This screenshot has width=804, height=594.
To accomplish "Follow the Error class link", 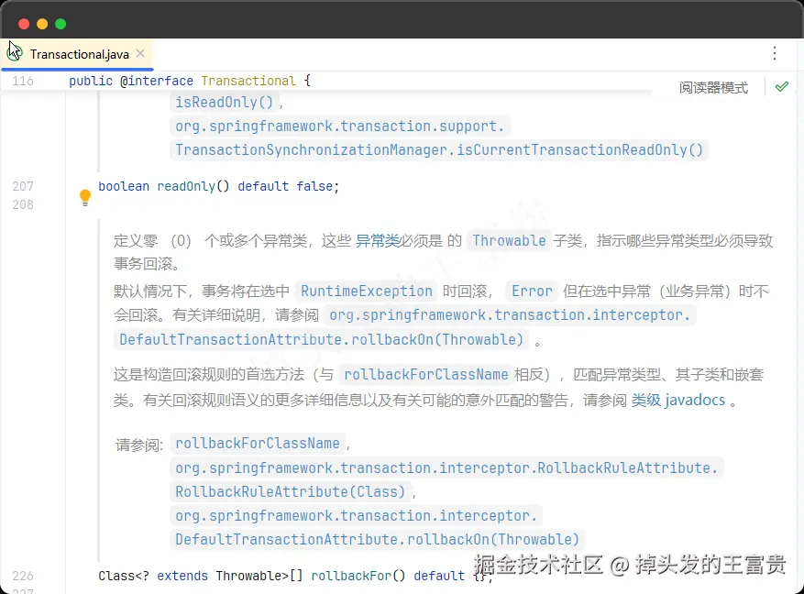I will [x=532, y=290].
